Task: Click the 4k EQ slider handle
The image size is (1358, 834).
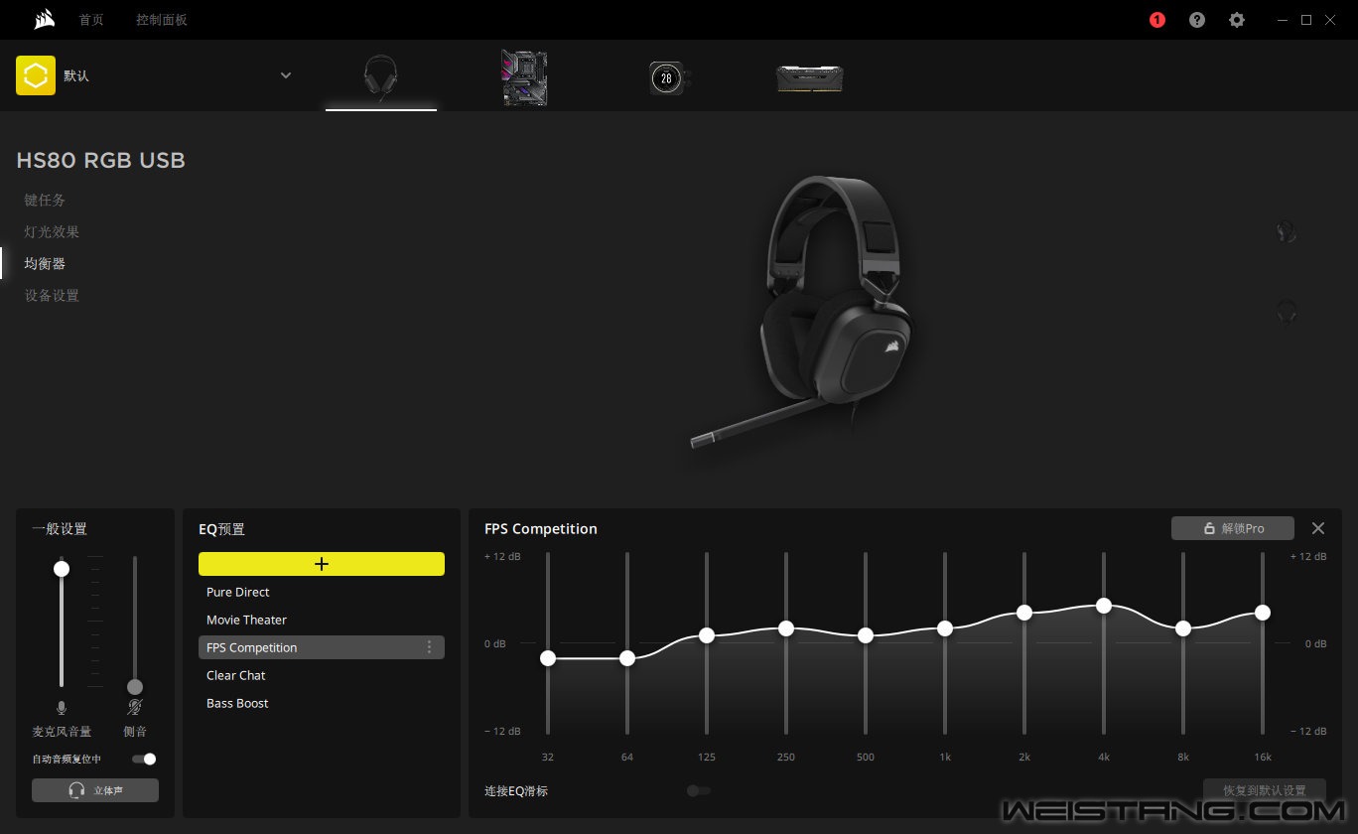Action: [x=1104, y=606]
